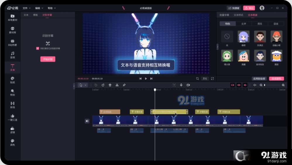Mute the main video track
Image resolution: width=292 pixels, height=165 pixels.
[87, 121]
